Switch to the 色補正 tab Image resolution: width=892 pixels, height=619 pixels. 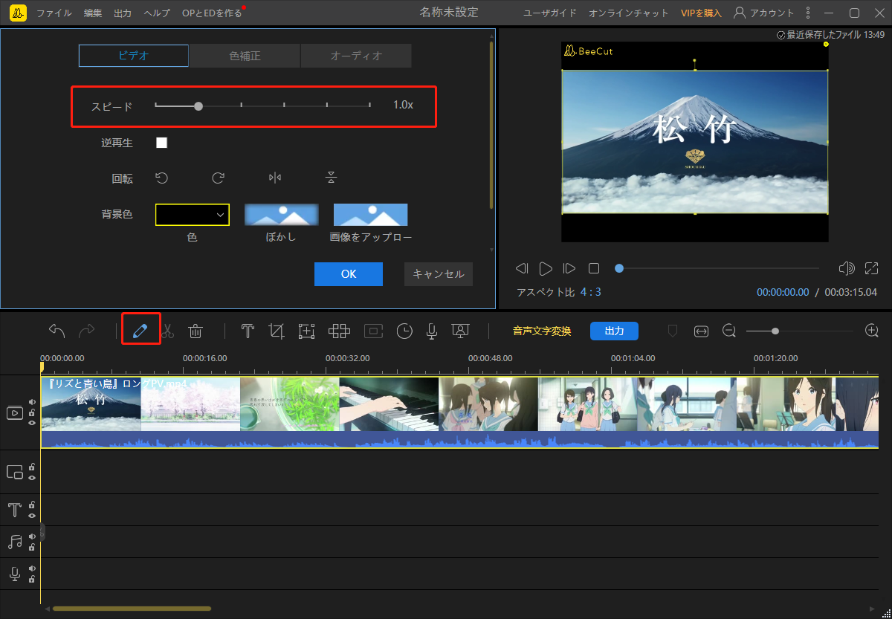(x=245, y=56)
